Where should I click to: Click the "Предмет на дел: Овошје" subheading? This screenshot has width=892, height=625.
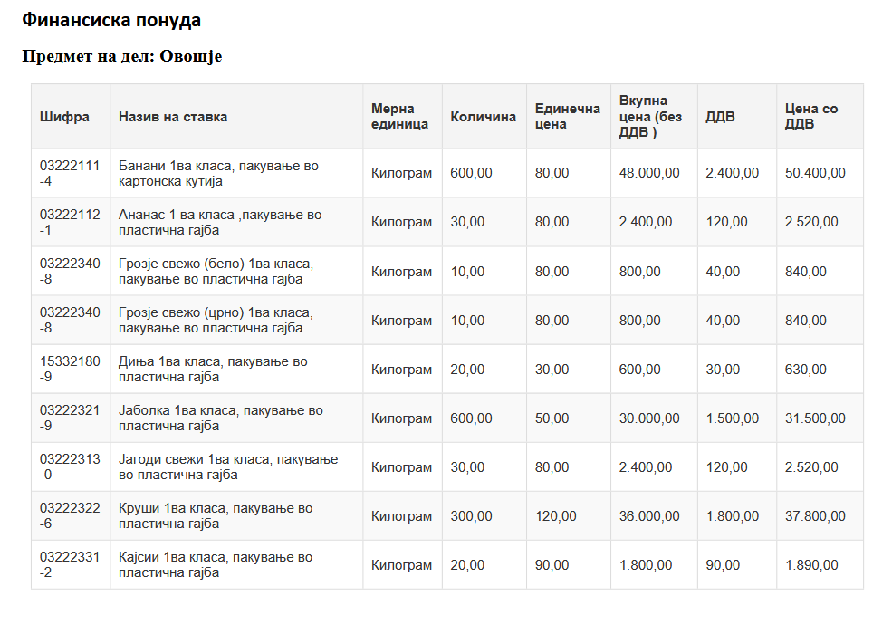(122, 56)
